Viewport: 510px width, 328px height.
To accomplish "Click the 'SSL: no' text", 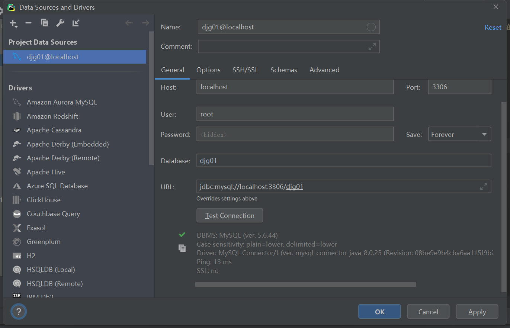I will [x=208, y=271].
